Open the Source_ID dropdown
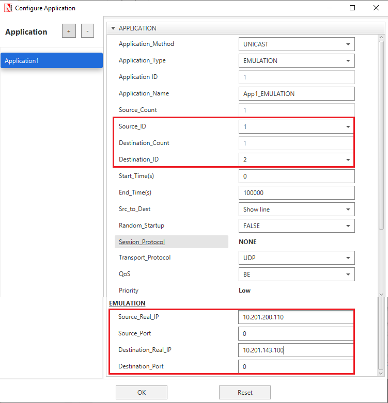The height and width of the screenshot is (403, 388). click(296, 127)
